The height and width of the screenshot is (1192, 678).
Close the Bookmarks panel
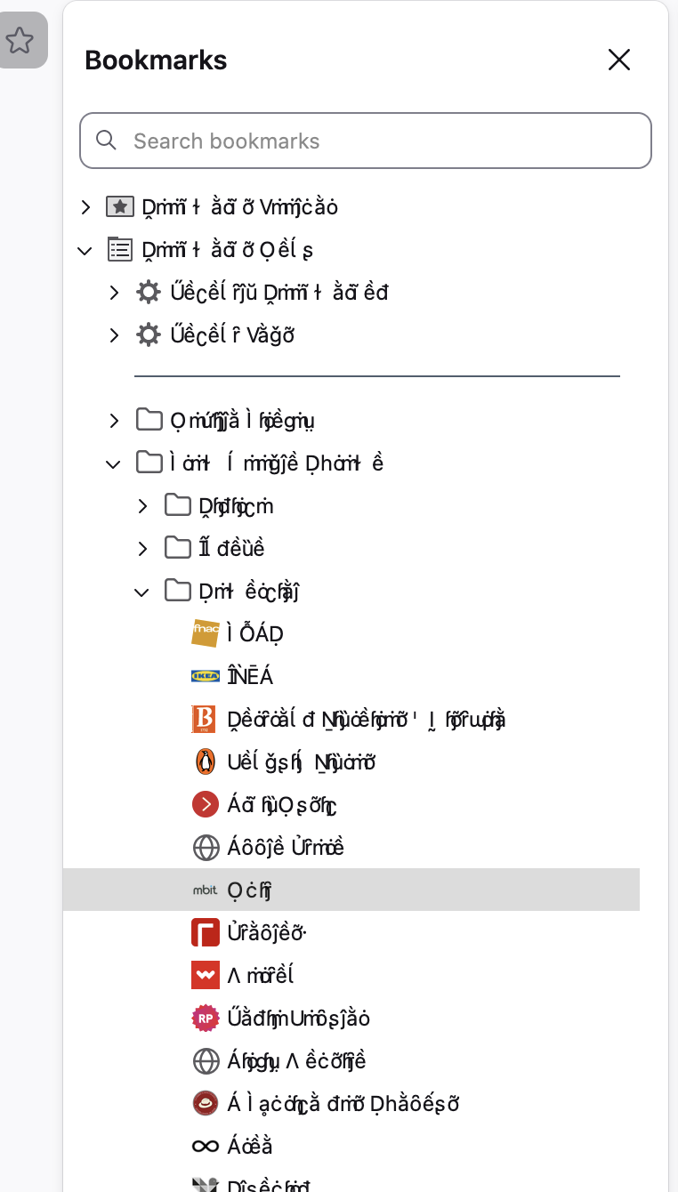pyautogui.click(x=618, y=60)
